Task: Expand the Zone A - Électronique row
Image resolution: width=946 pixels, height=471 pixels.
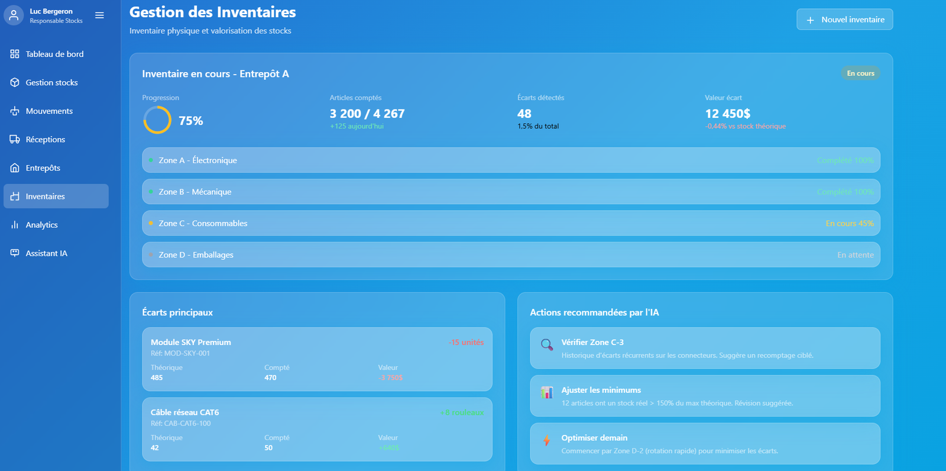Action: (511, 160)
